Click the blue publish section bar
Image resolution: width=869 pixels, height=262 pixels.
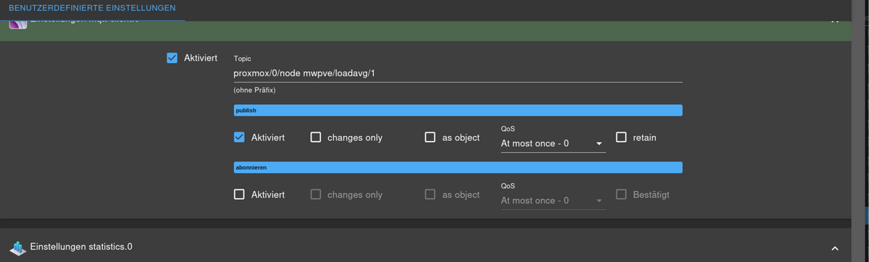tap(458, 111)
